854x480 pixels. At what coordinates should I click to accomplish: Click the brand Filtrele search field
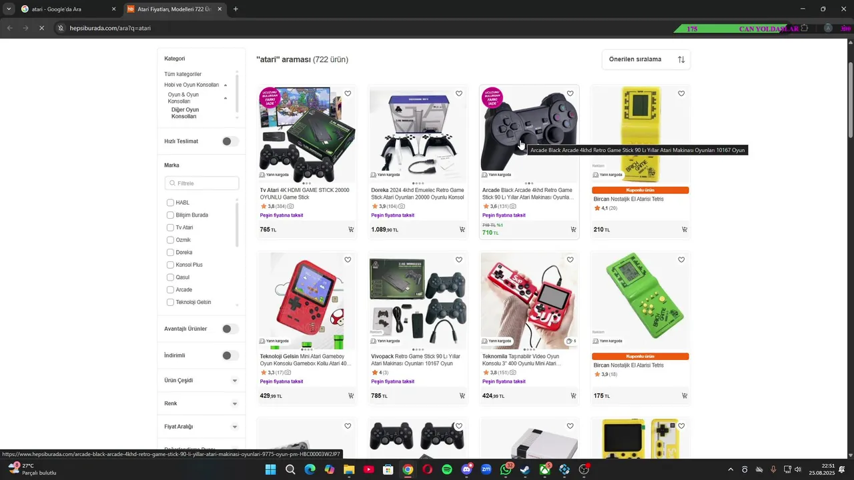[x=201, y=183]
